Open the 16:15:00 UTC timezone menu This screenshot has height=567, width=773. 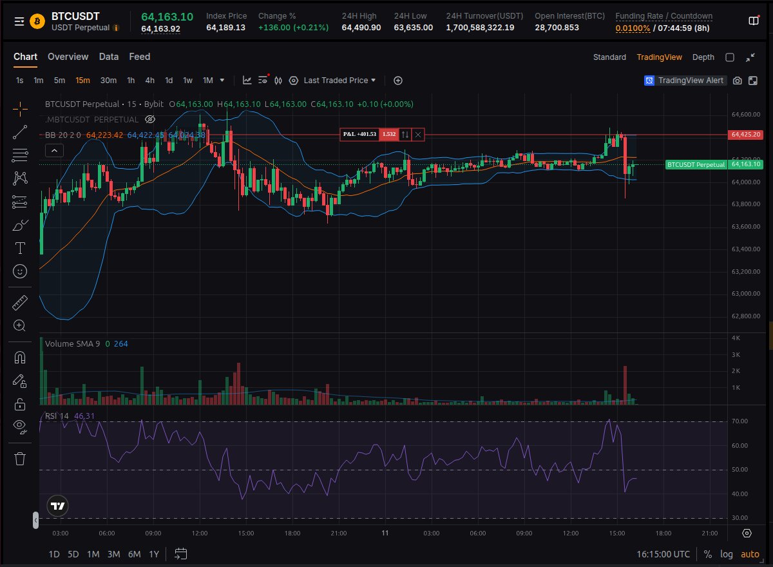663,554
